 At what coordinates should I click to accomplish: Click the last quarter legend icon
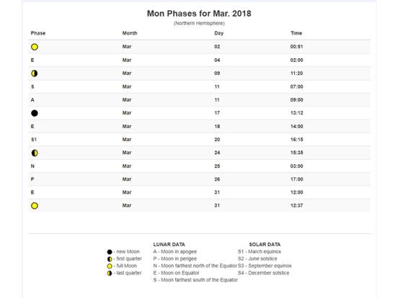pos(110,274)
